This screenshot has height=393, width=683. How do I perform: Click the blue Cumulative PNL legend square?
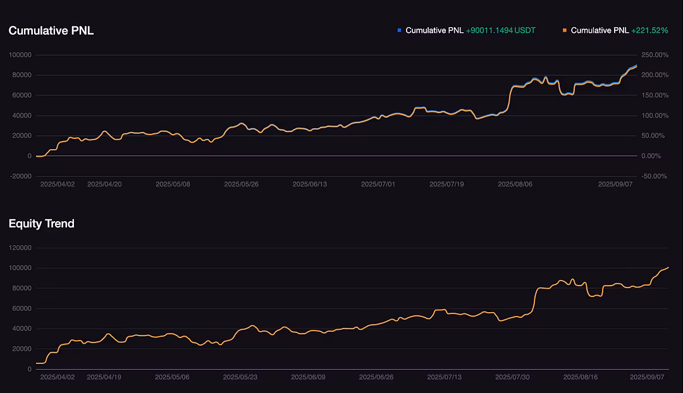point(399,30)
